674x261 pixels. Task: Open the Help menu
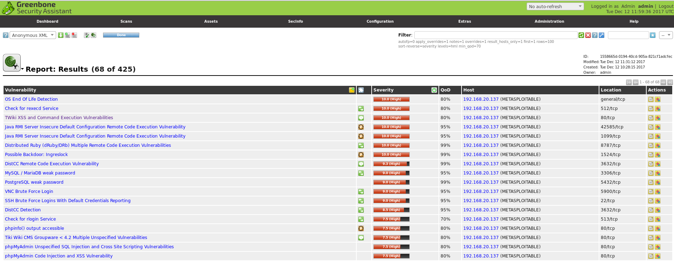click(x=634, y=21)
